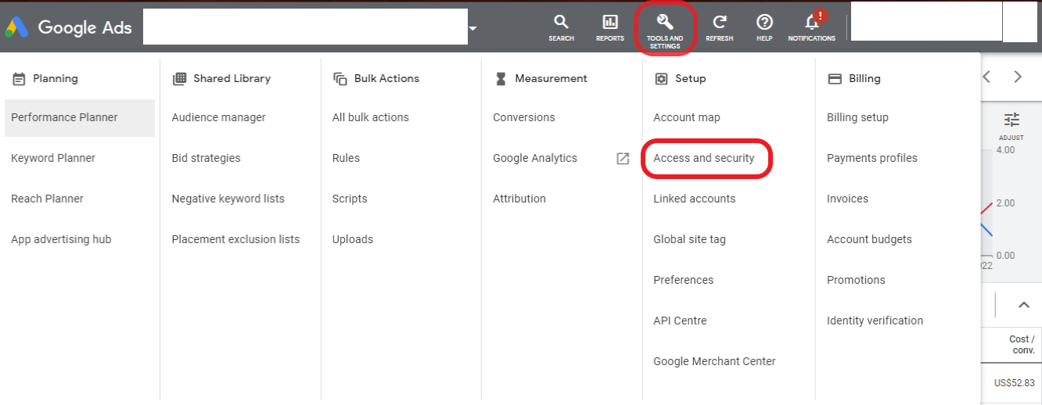Click the Measurement hourglass icon

click(501, 78)
